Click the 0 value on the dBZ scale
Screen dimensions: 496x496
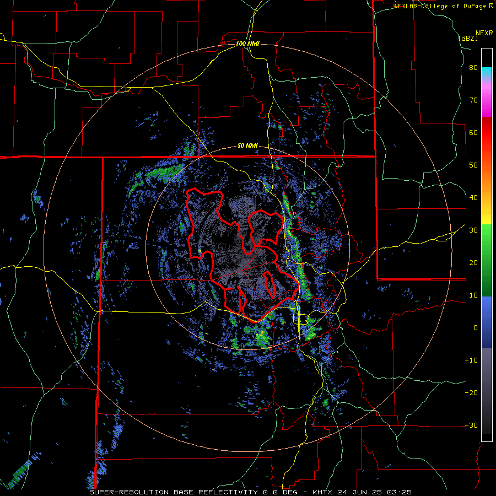(x=476, y=328)
